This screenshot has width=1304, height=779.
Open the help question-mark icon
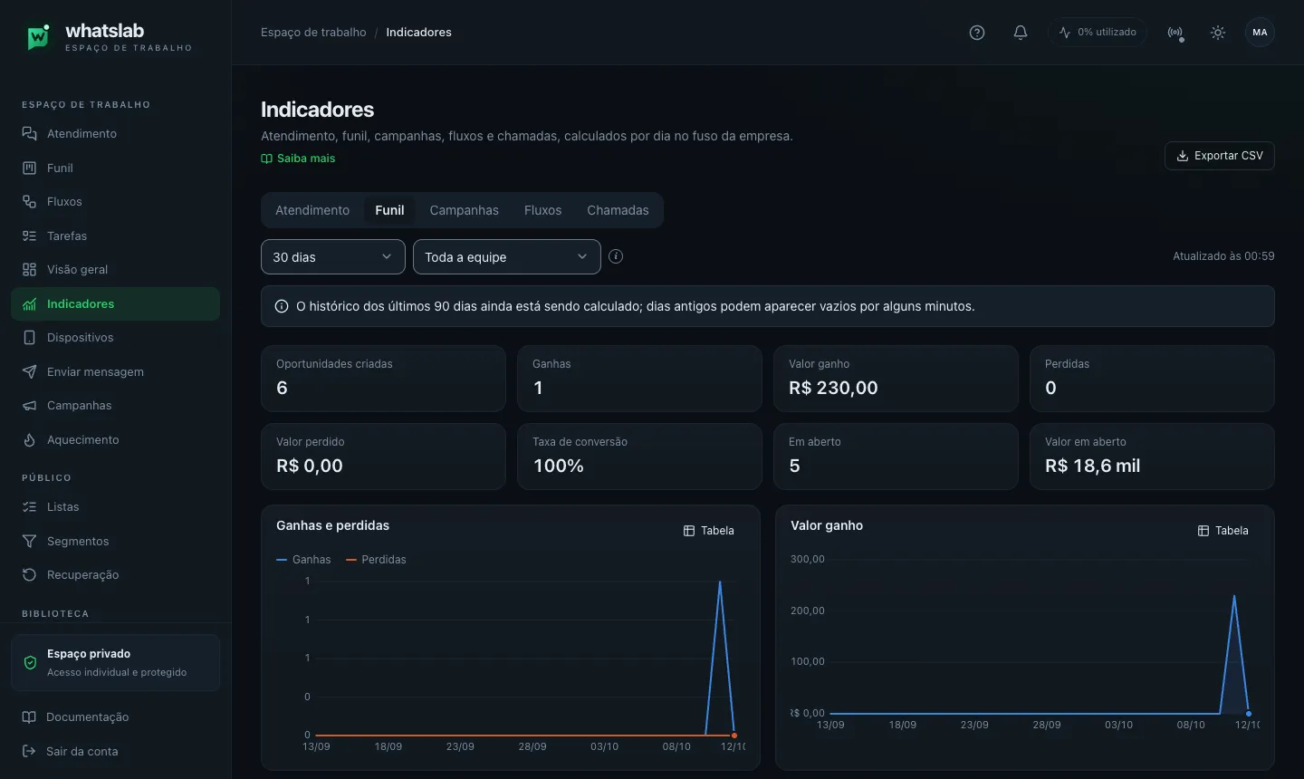977,33
